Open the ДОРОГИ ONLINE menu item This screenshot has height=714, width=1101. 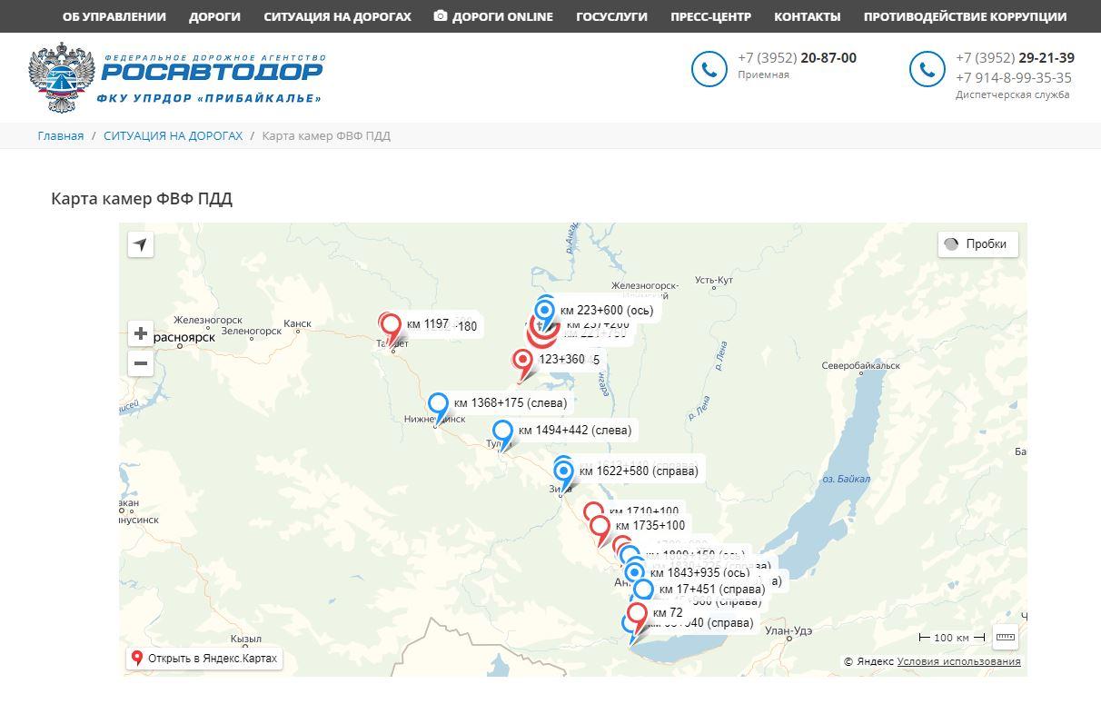pyautogui.click(x=493, y=16)
